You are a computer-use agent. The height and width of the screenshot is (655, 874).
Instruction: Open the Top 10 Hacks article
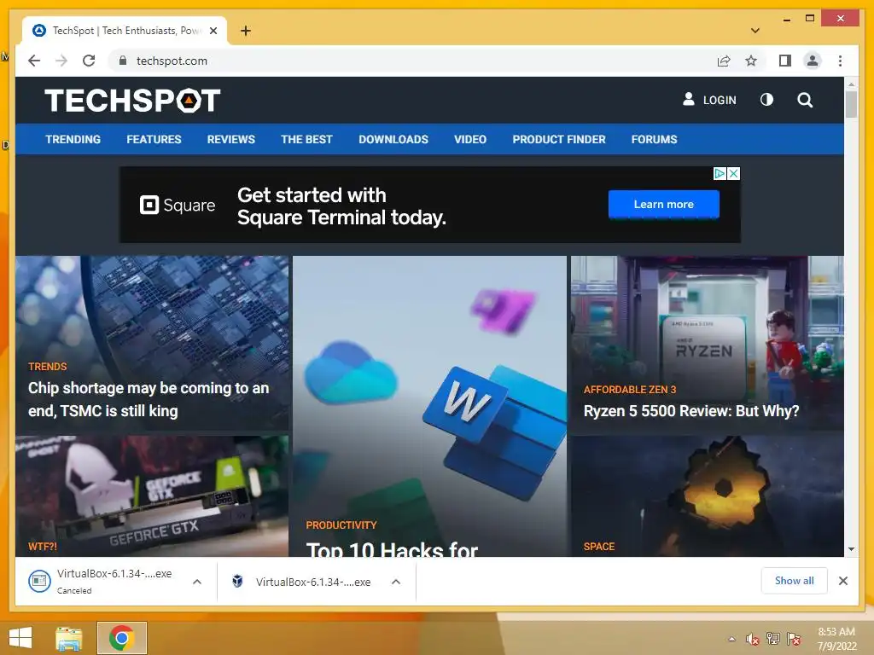click(x=392, y=549)
